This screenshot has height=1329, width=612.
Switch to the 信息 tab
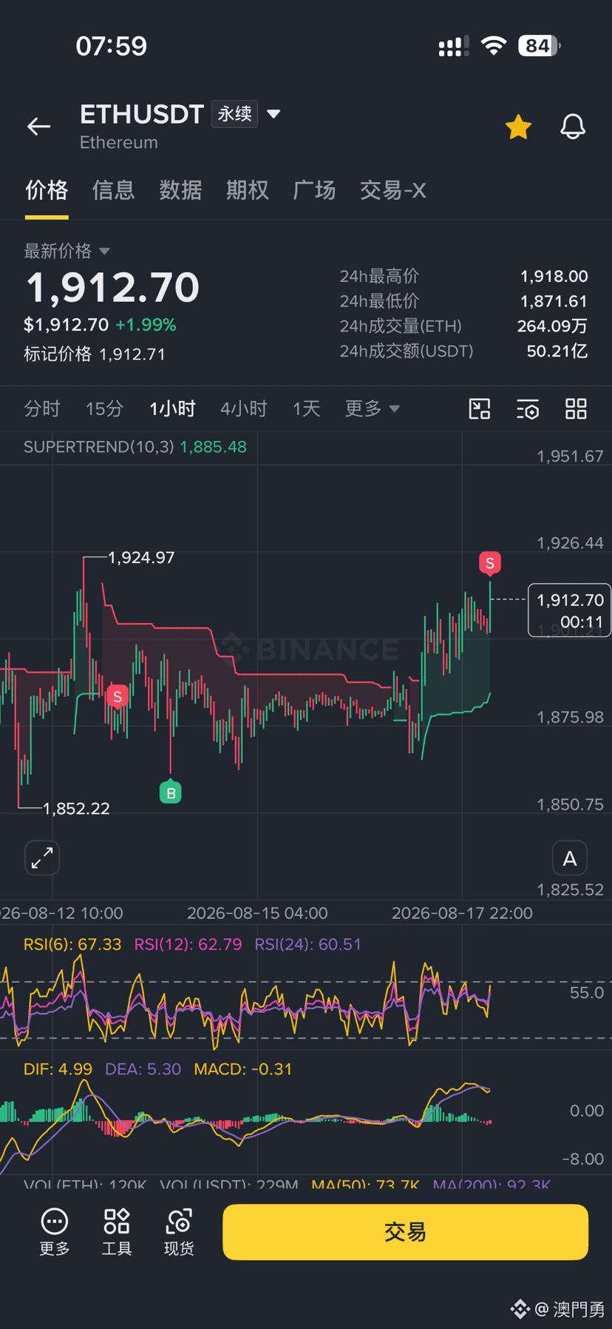113,190
